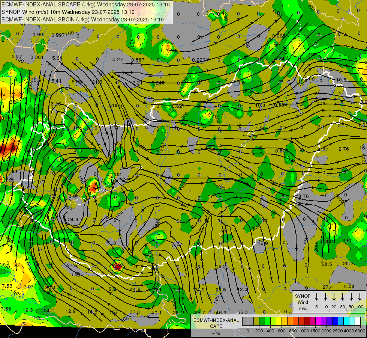
Task: Click the 2000 tick label on colorbar
Action: click(x=327, y=331)
